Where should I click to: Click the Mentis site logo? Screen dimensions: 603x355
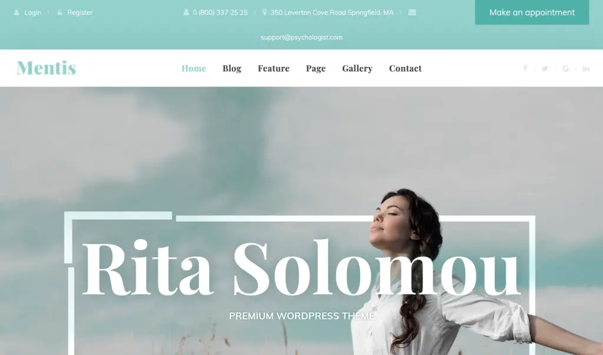click(46, 68)
